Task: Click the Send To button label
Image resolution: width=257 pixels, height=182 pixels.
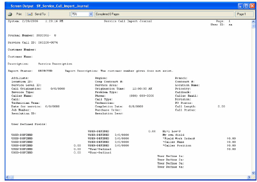Action: (x=40, y=14)
